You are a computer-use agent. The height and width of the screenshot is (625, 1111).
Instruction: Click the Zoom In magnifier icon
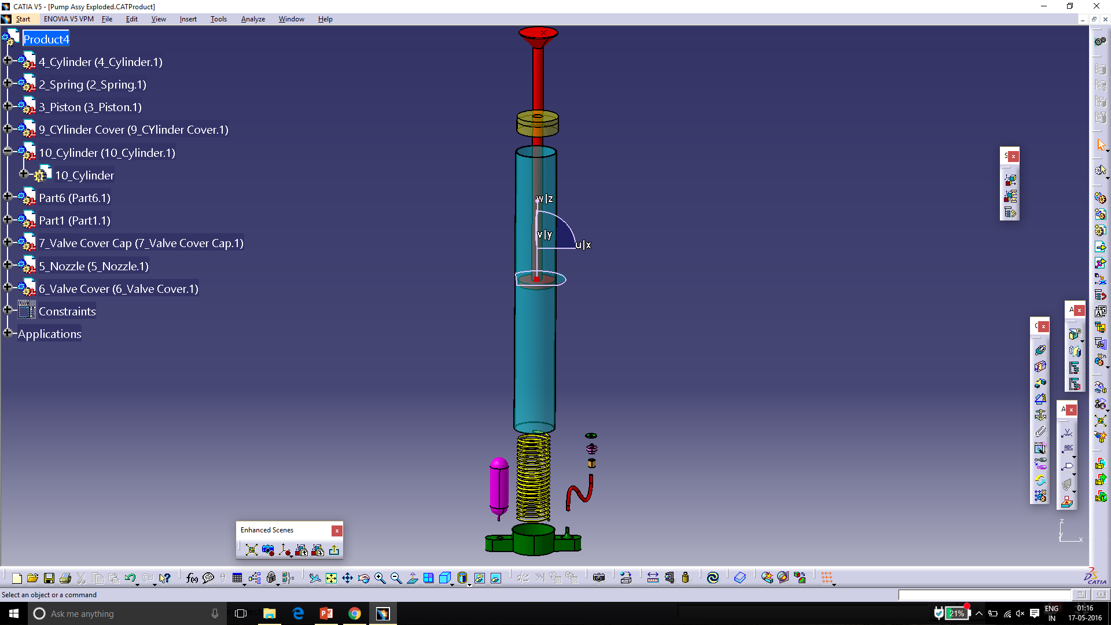pyautogui.click(x=380, y=578)
